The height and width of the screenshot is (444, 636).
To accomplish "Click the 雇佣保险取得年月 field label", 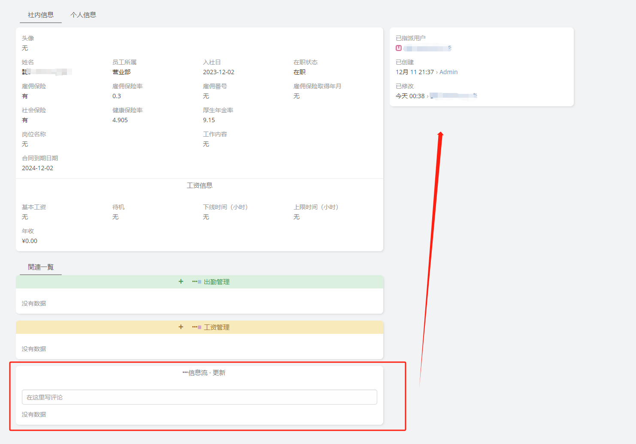I will pos(318,86).
